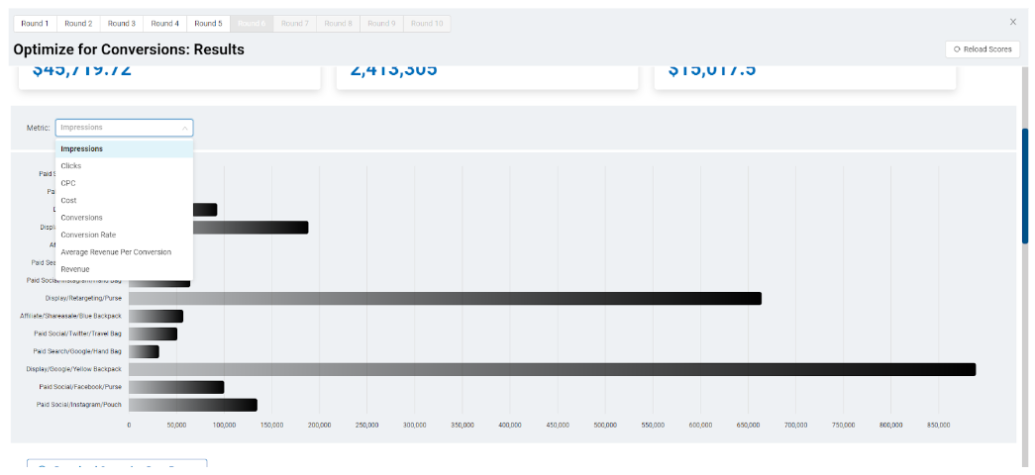Collapse the Metric dropdown using its chevron arrow
This screenshot has height=475, width=1035.
[x=184, y=128]
